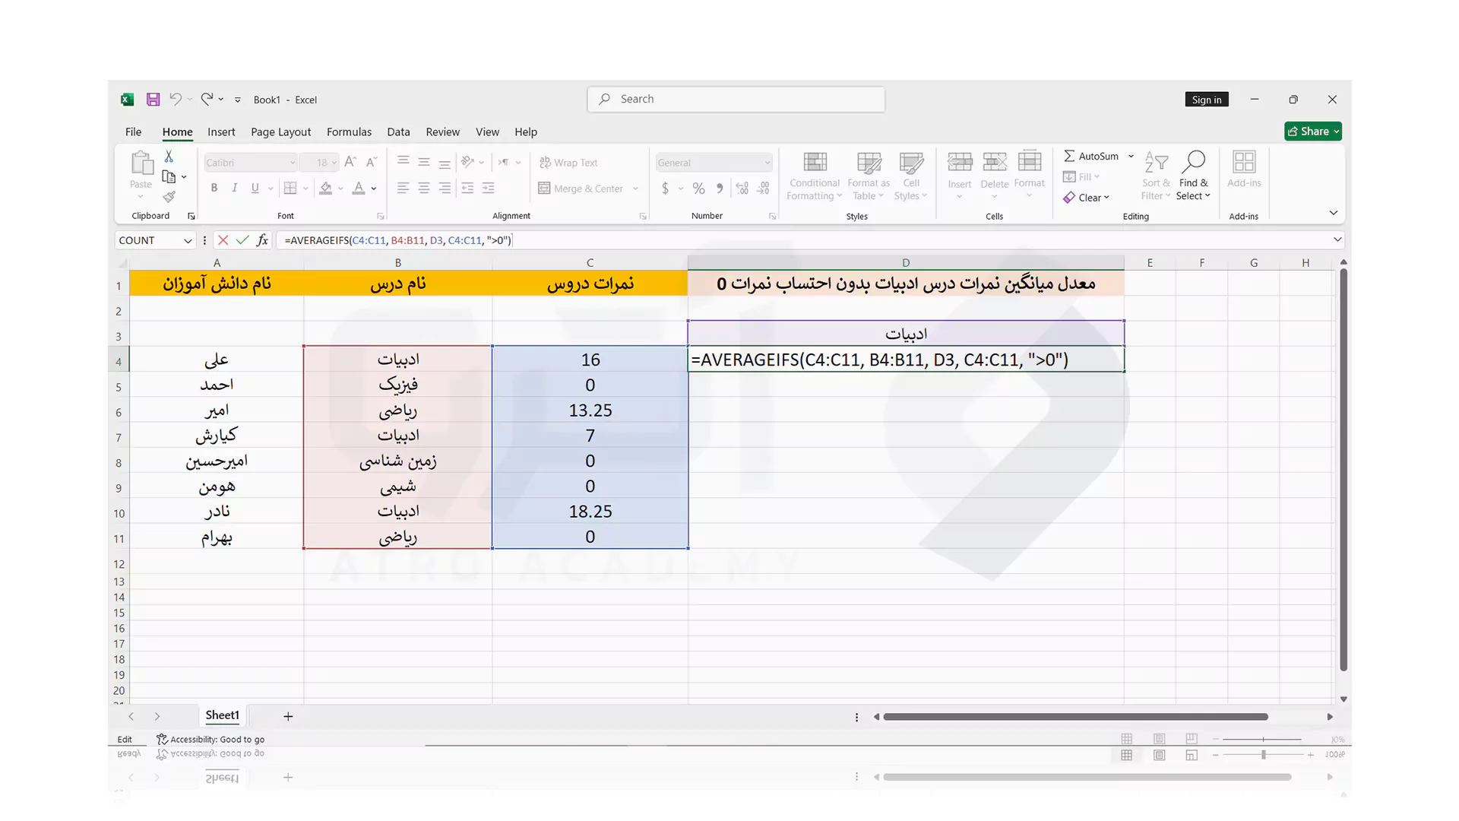Open Insert Function fx dialog
The image size is (1459, 821).
262,240
